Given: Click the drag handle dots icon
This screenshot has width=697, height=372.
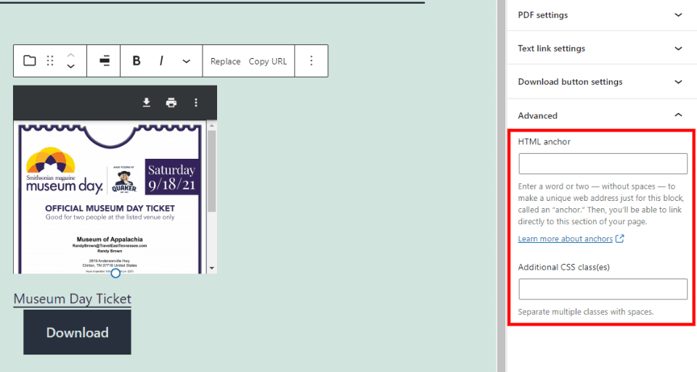Looking at the screenshot, I should pos(50,61).
